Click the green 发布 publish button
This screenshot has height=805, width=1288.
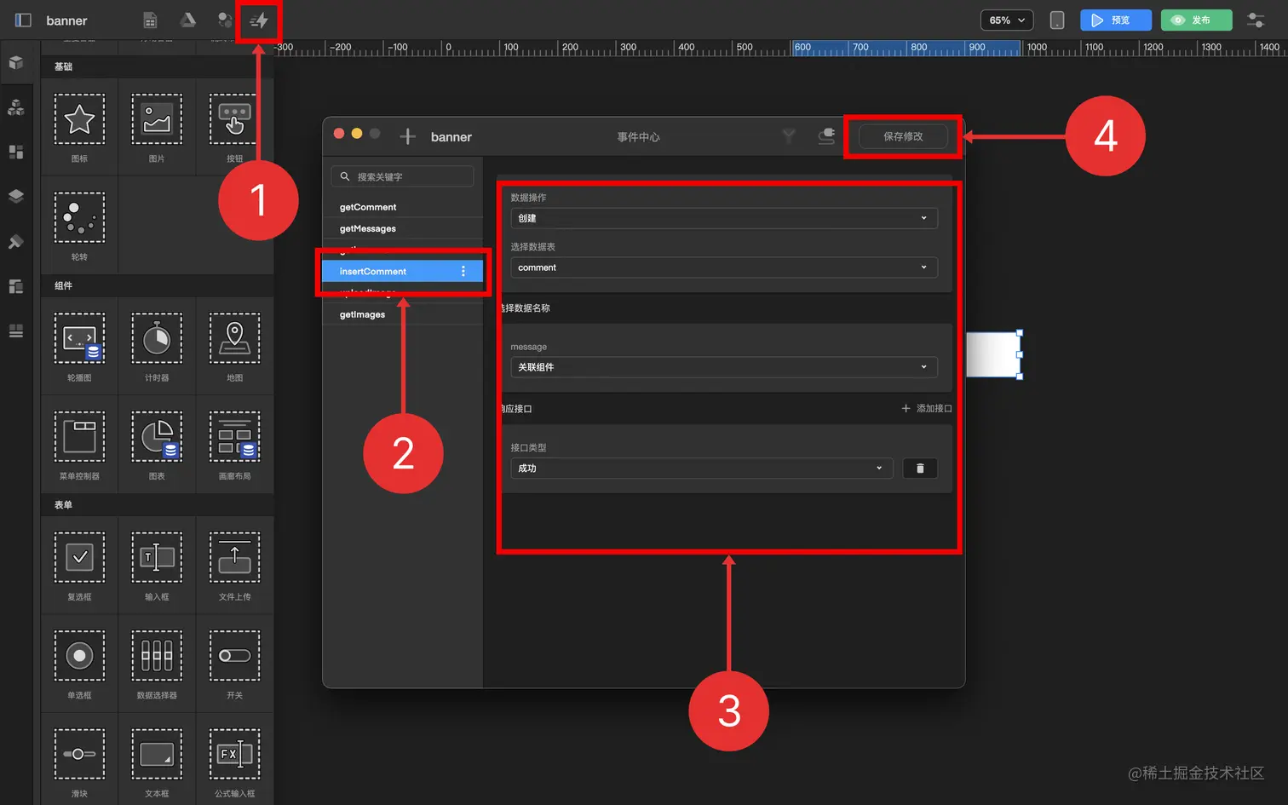point(1196,20)
